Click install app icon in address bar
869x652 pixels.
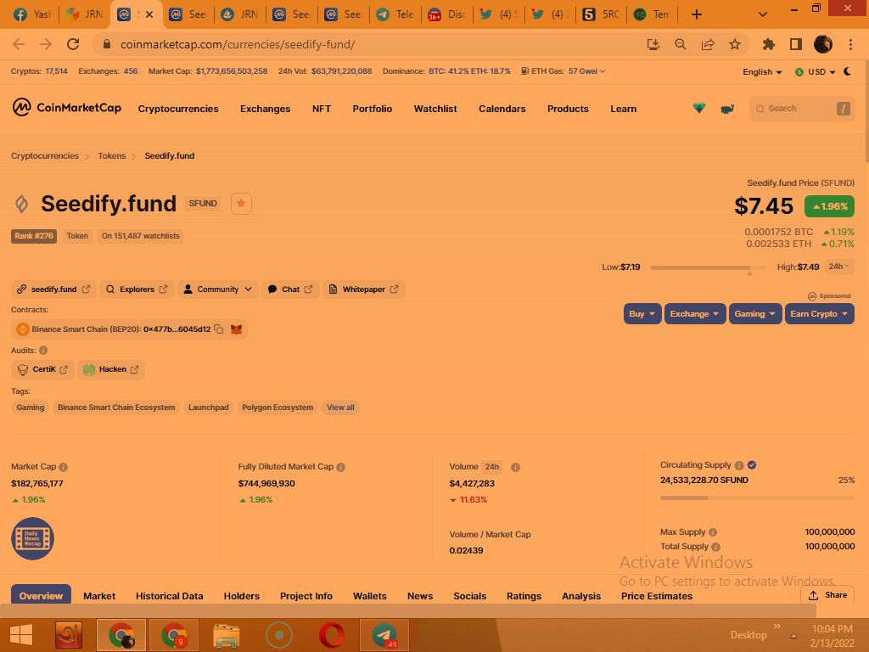click(x=653, y=44)
